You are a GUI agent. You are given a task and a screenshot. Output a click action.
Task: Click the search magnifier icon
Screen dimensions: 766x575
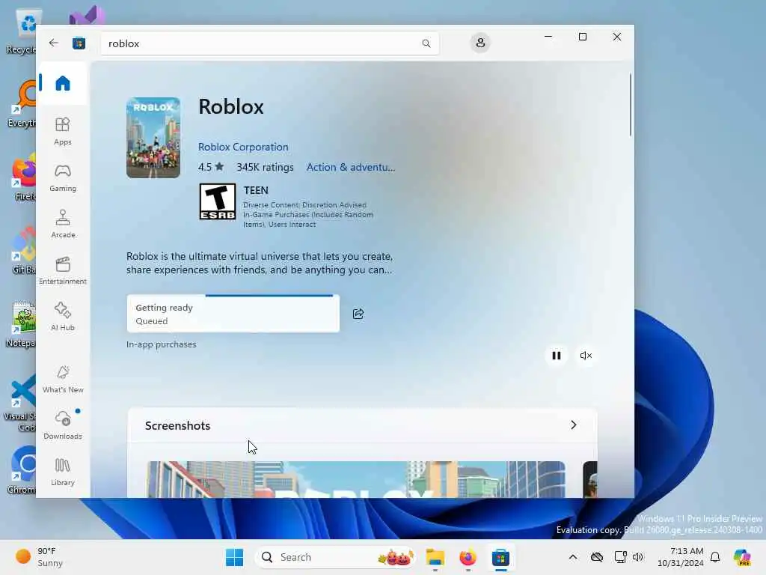pyautogui.click(x=426, y=43)
